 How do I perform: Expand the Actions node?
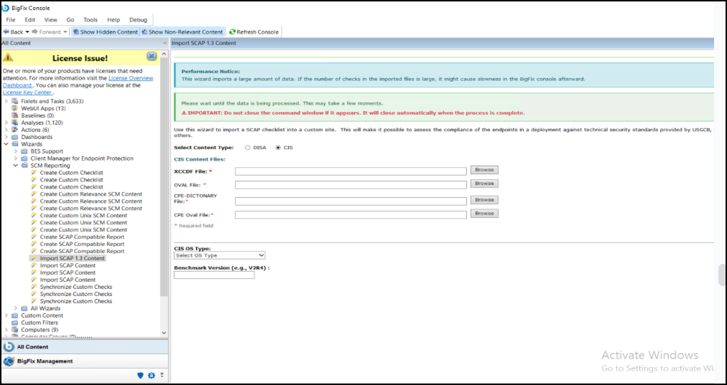pos(6,130)
